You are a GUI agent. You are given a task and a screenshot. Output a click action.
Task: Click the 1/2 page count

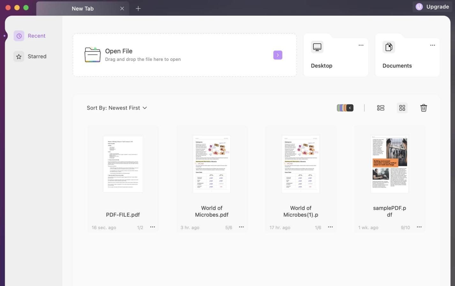[140, 228]
